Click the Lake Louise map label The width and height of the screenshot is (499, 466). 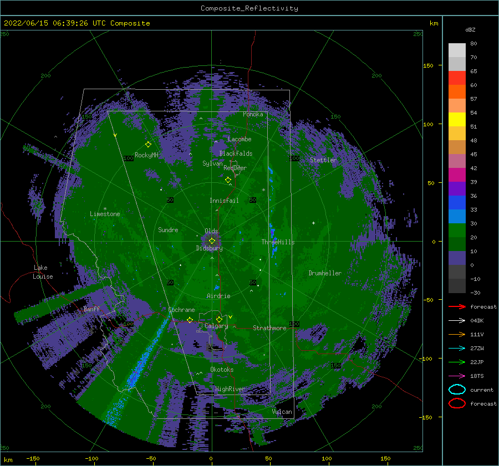pyautogui.click(x=43, y=272)
